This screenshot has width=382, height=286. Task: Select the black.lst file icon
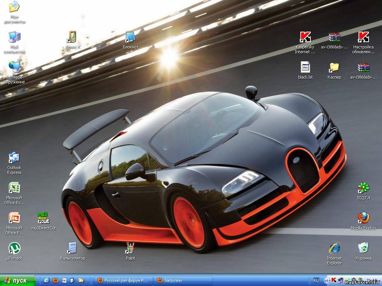[x=305, y=67]
